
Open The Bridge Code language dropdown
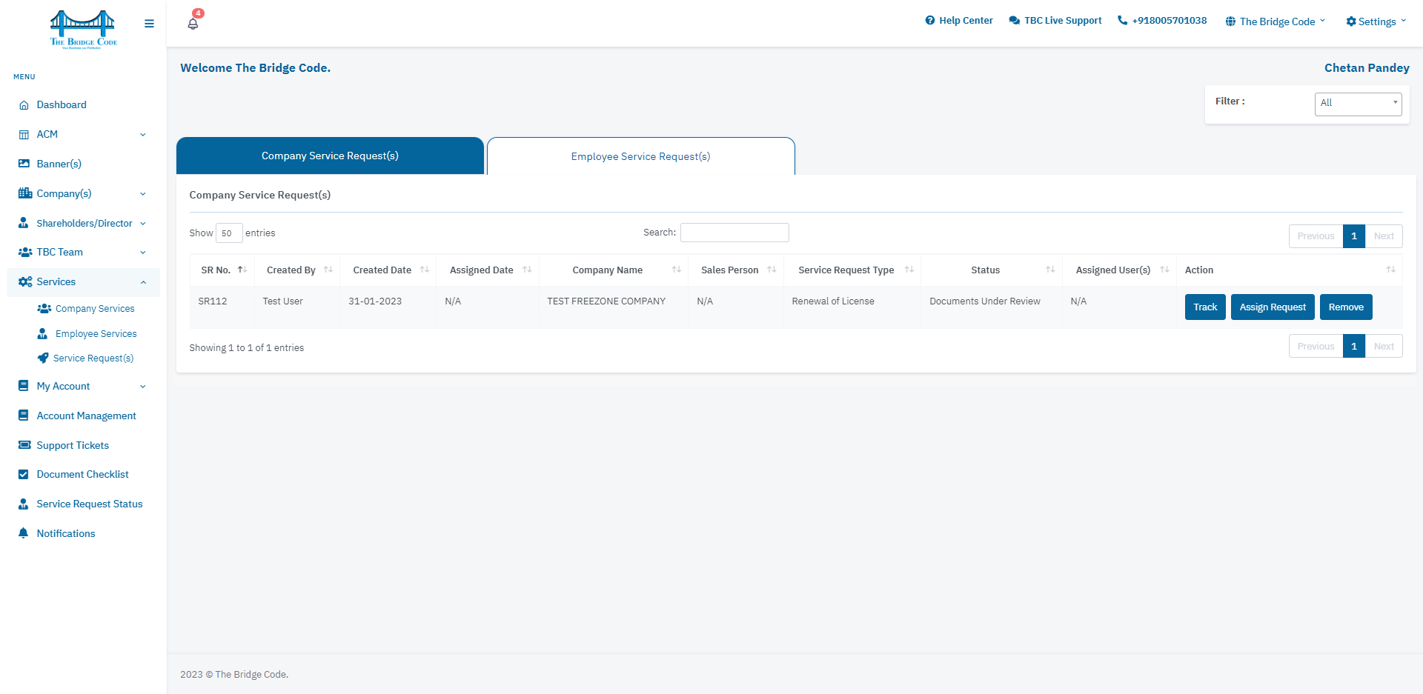tap(1276, 21)
